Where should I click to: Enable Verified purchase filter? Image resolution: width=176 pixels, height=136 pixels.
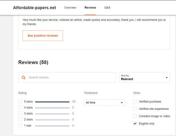(x=135, y=101)
